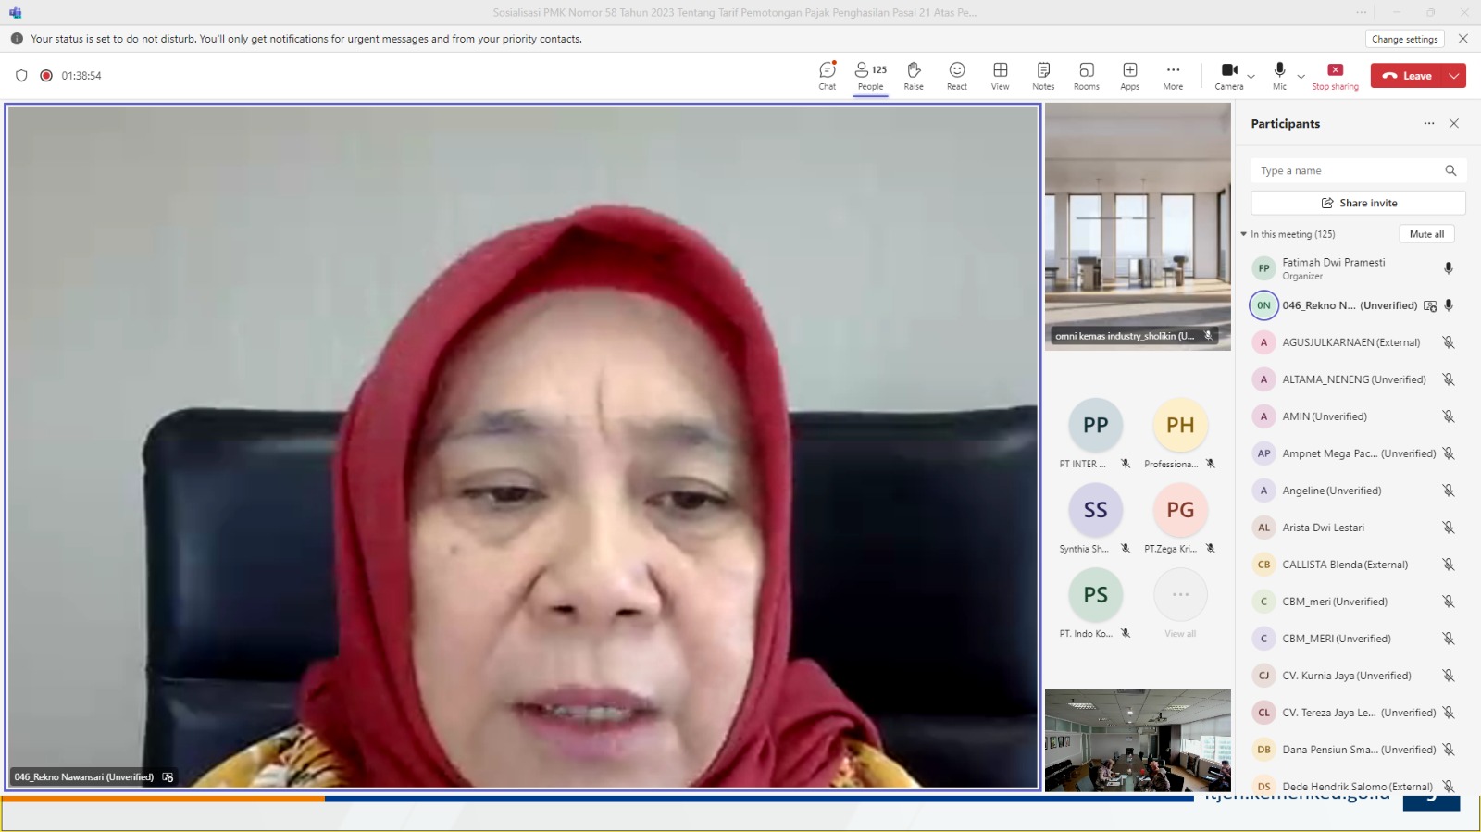The image size is (1481, 832).
Task: Collapse the 'In this meeting (125)' list
Action: (1244, 234)
